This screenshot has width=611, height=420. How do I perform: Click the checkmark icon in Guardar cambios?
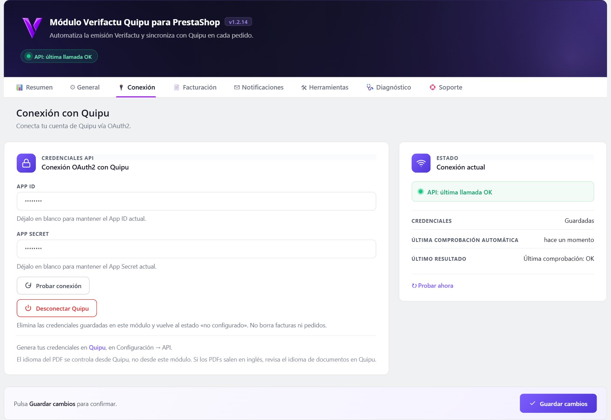532,403
